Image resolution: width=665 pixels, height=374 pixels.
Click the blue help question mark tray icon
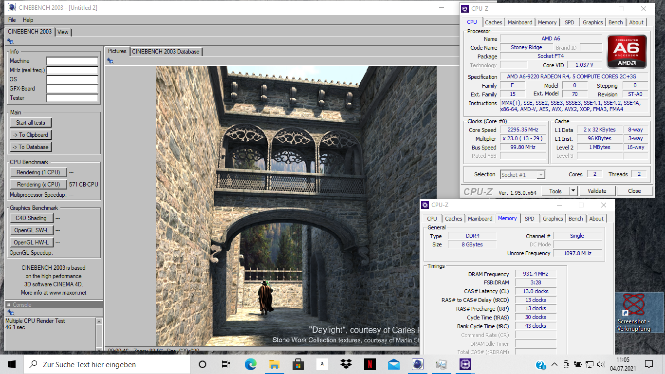[541, 365]
